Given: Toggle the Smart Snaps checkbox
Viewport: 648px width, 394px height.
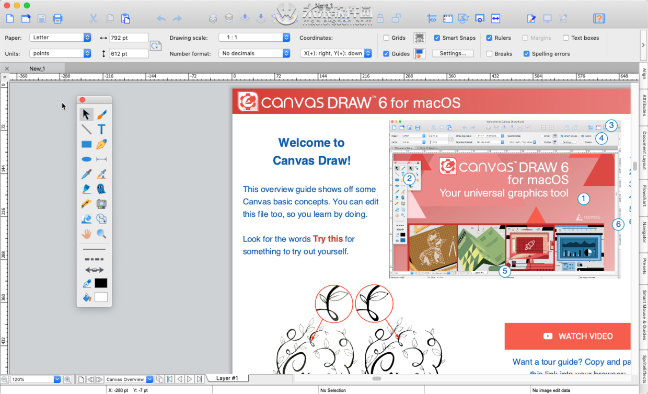Looking at the screenshot, I should click(437, 38).
